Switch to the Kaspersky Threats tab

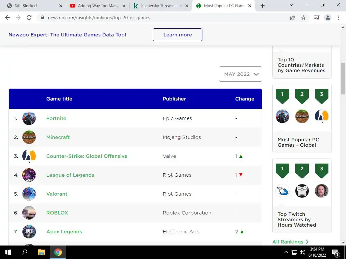pyautogui.click(x=161, y=6)
